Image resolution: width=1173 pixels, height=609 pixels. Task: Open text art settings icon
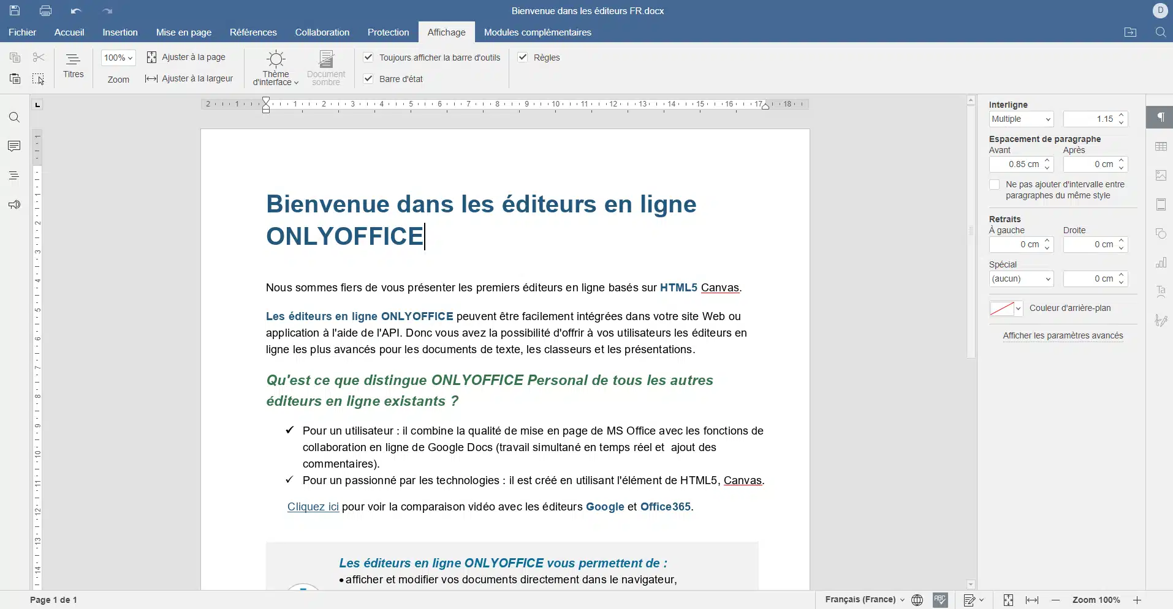(x=1161, y=291)
